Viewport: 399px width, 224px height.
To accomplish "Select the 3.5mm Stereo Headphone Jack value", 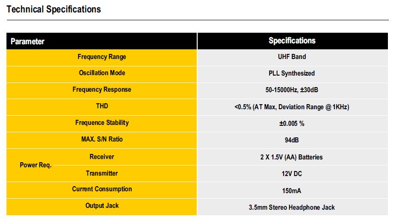I will (x=292, y=207).
